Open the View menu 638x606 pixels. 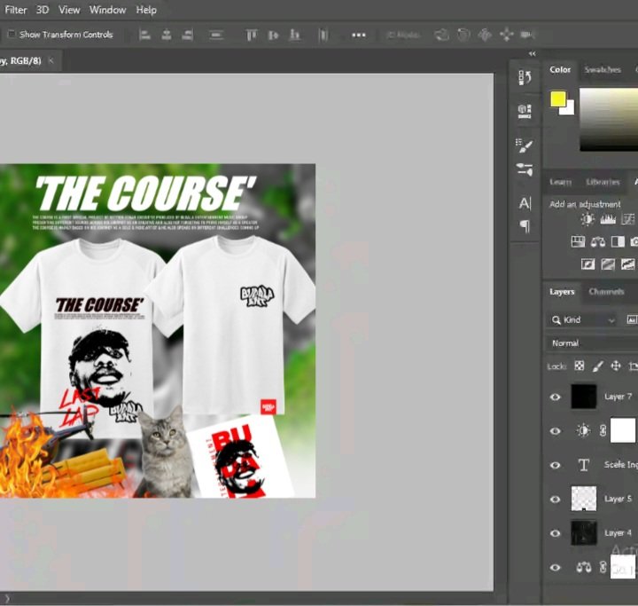[x=69, y=10]
